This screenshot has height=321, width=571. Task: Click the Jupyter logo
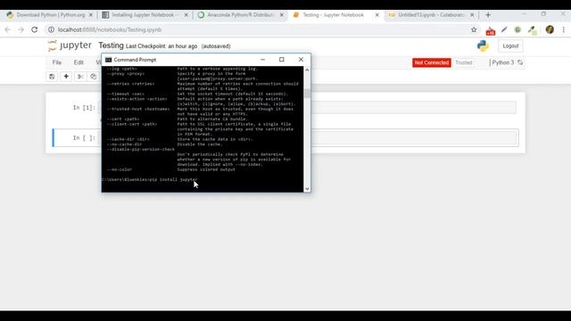70,45
